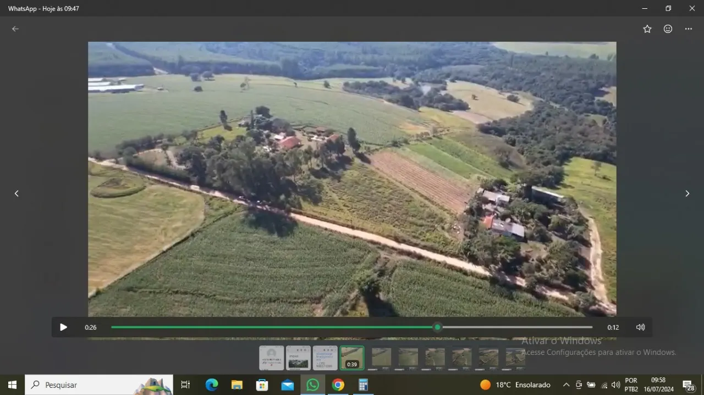The height and width of the screenshot is (395, 704).
Task: Play the video
Action: click(x=63, y=327)
